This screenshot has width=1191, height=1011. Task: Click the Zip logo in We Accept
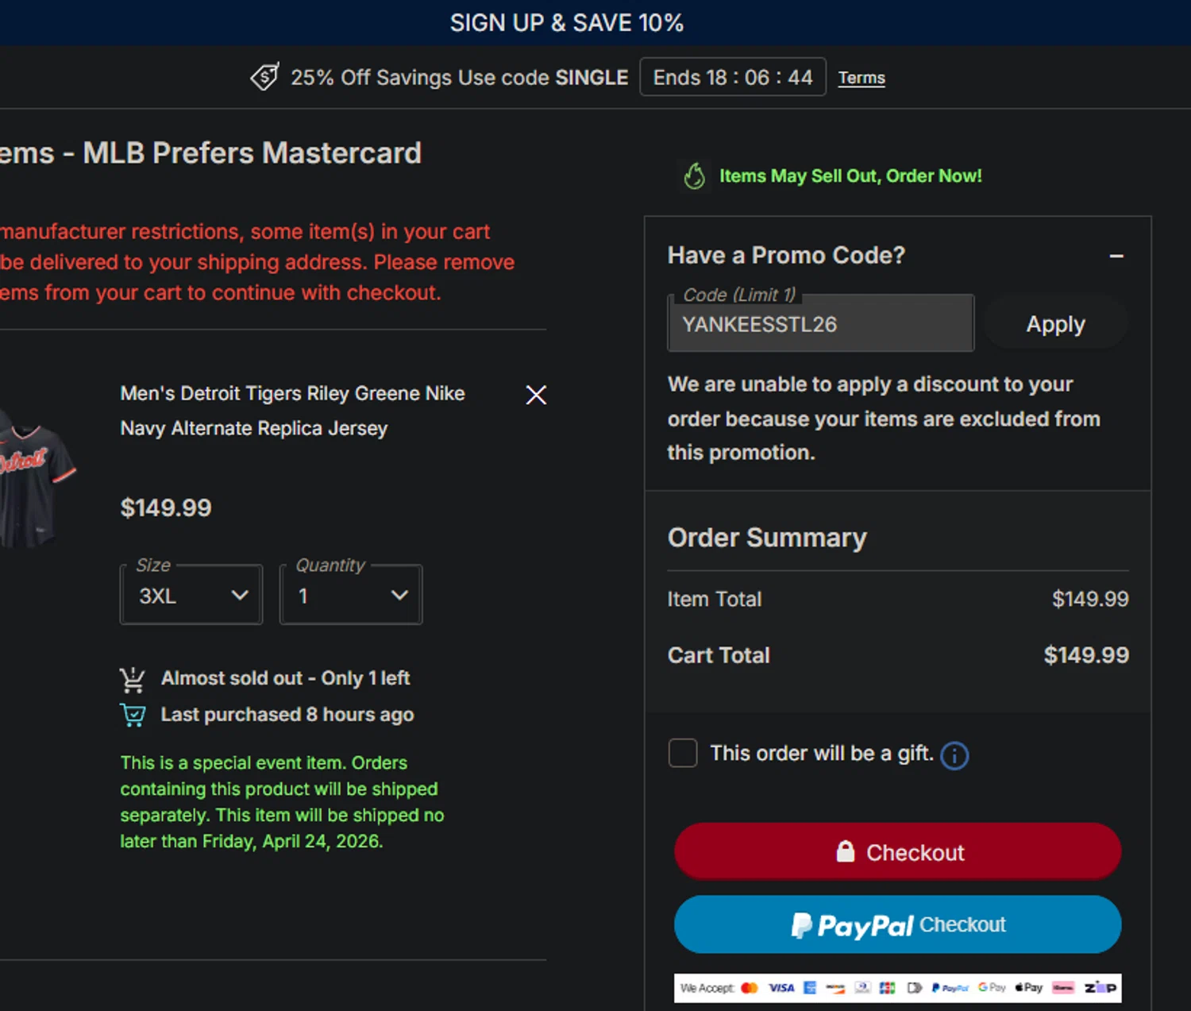coord(1100,988)
